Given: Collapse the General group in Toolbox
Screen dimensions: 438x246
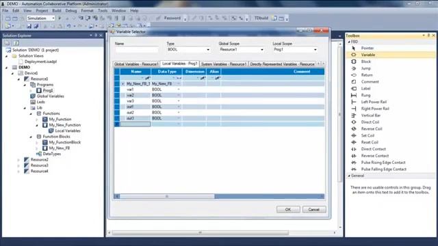Looking at the screenshot, I should point(349,176).
